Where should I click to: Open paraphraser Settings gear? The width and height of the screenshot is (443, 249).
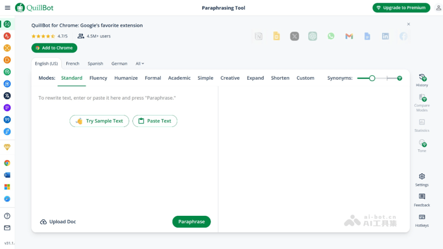pyautogui.click(x=422, y=179)
